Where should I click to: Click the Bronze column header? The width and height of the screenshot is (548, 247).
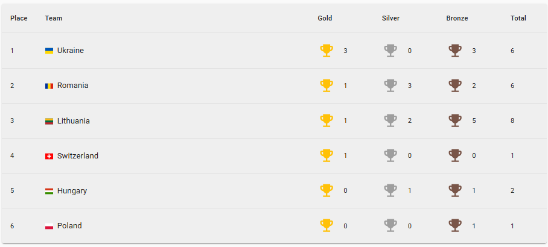tap(457, 18)
